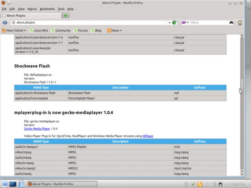Click the about:plugins address field
251x188 pixels.
[x=89, y=22]
